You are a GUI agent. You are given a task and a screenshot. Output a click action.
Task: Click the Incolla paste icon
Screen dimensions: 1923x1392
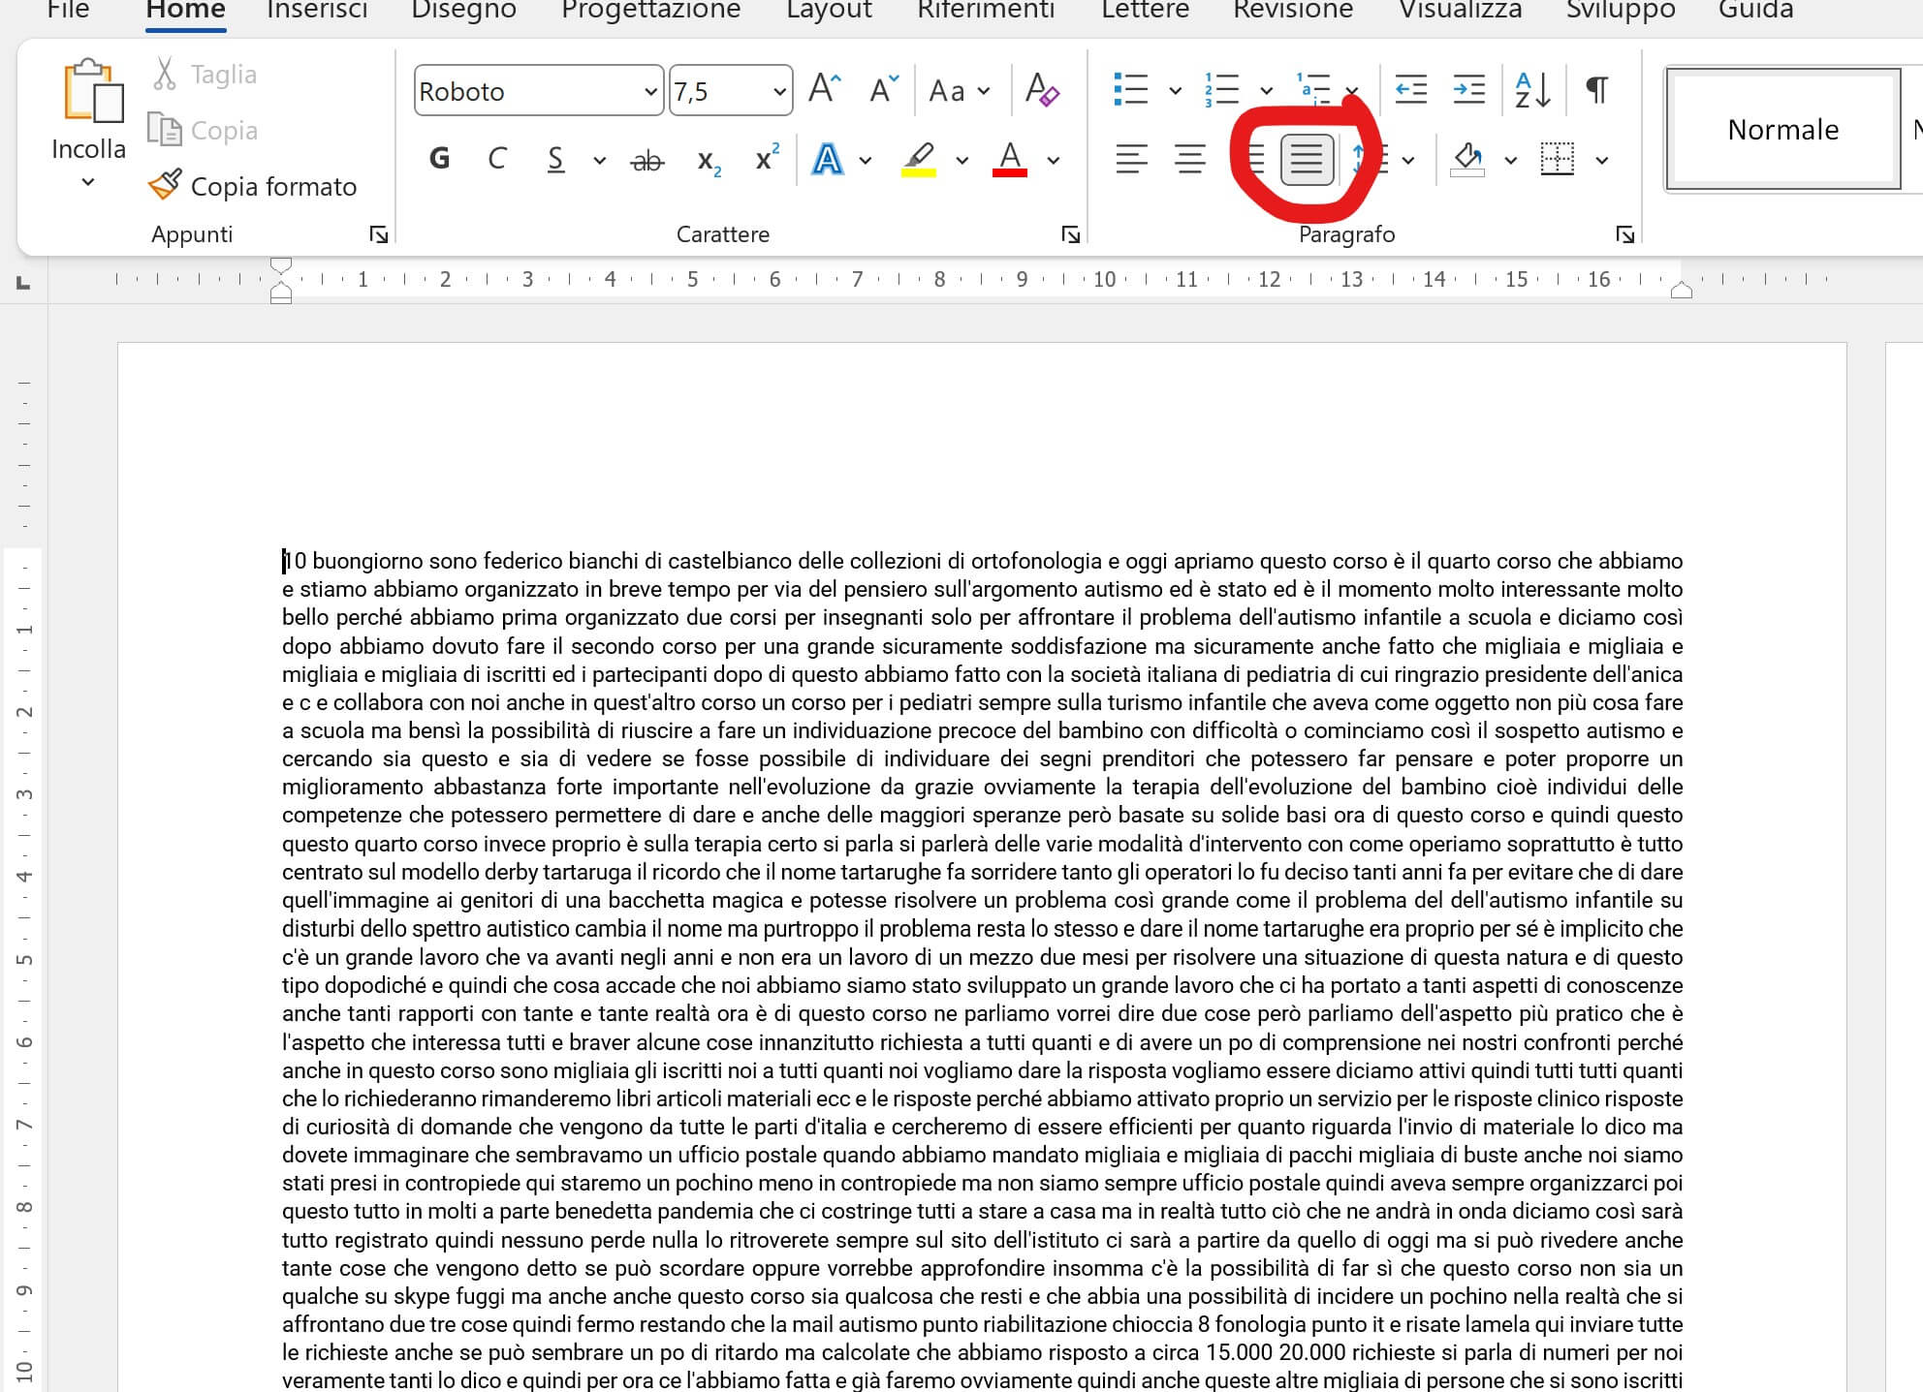(93, 92)
